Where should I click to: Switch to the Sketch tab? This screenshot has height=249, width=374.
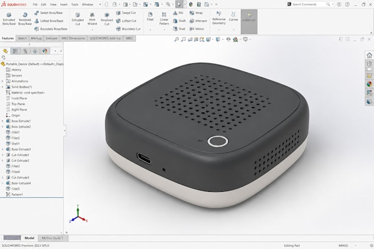click(x=22, y=38)
